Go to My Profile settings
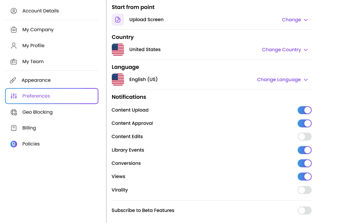This screenshot has width=347, height=223. tap(33, 46)
